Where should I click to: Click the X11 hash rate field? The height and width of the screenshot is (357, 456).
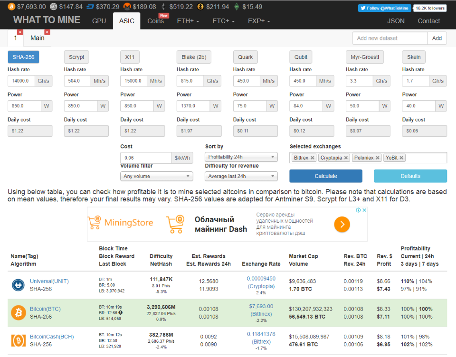pos(134,81)
